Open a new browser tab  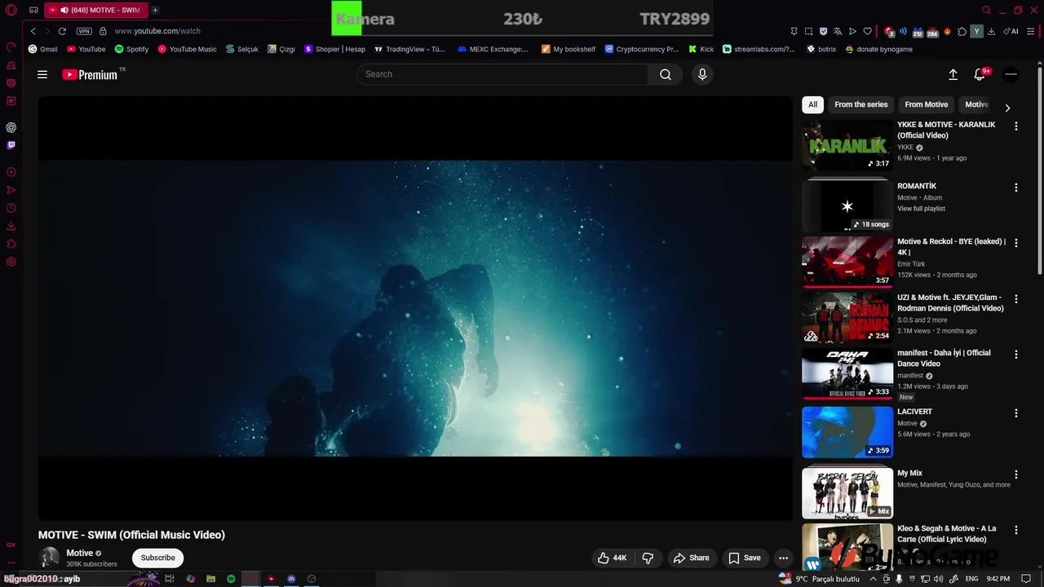[x=155, y=10]
